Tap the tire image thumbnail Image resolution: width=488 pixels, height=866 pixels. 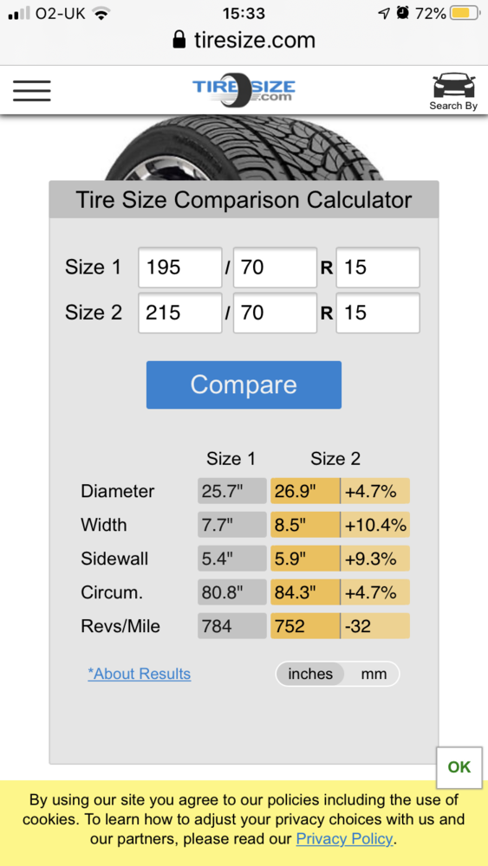244,149
